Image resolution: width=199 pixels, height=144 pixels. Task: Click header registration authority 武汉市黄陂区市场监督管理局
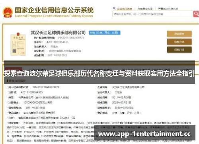tap(65, 51)
